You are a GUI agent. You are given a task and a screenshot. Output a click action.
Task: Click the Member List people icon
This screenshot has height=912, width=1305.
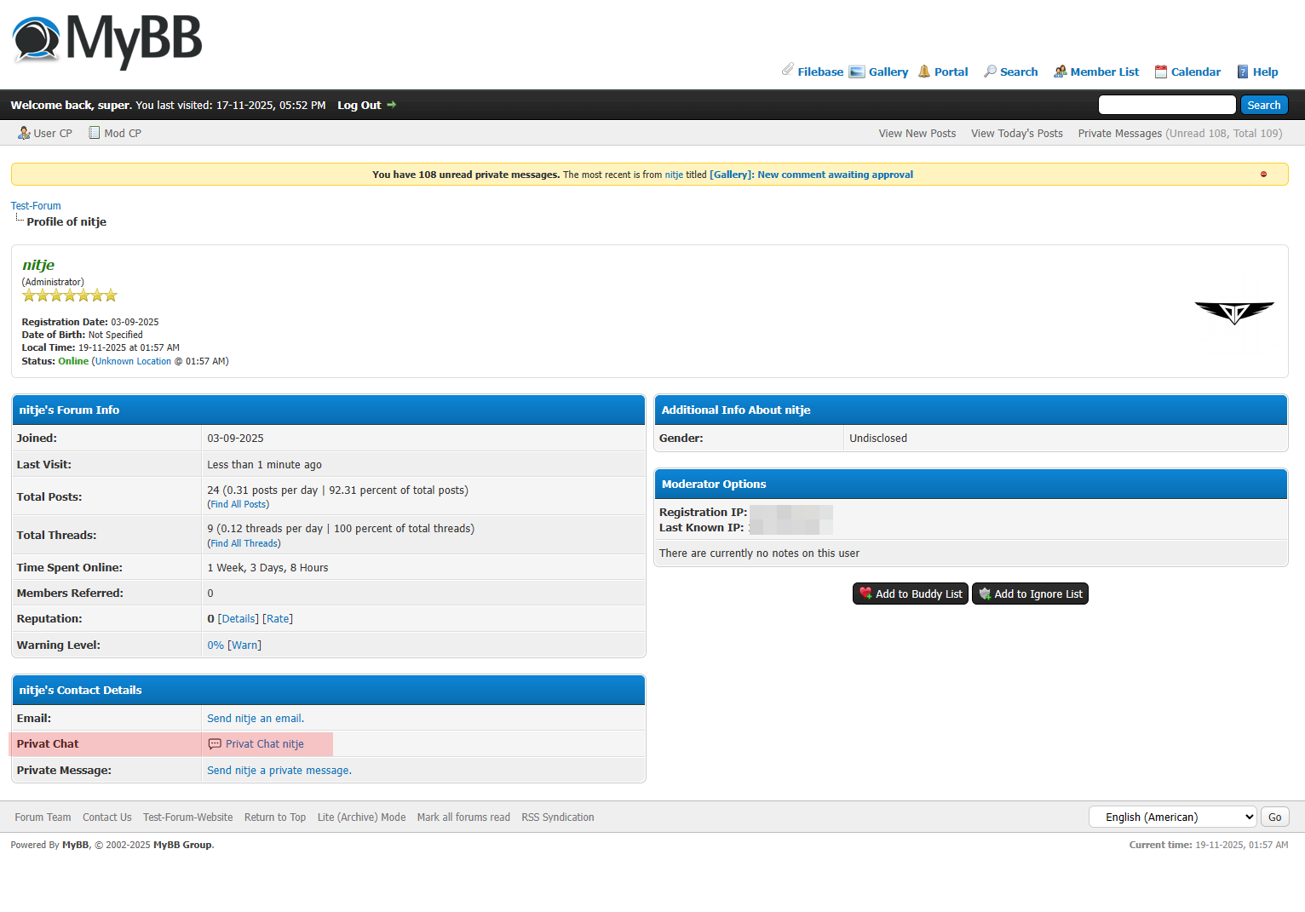point(1060,72)
